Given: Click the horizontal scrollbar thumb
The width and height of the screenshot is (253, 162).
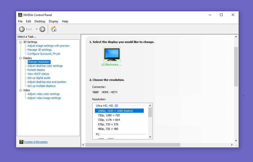Looking at the screenshot, I should pos(133,145).
